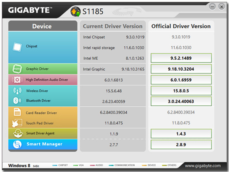Click the Graphic Driver chip icon
Image resolution: width=229 pixels, height=172 pixels.
pos(17,69)
